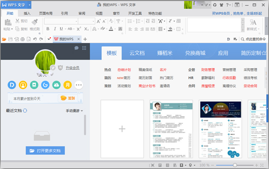Click the chat bubble message icon
The height and width of the screenshot is (169, 269).
(77, 48)
